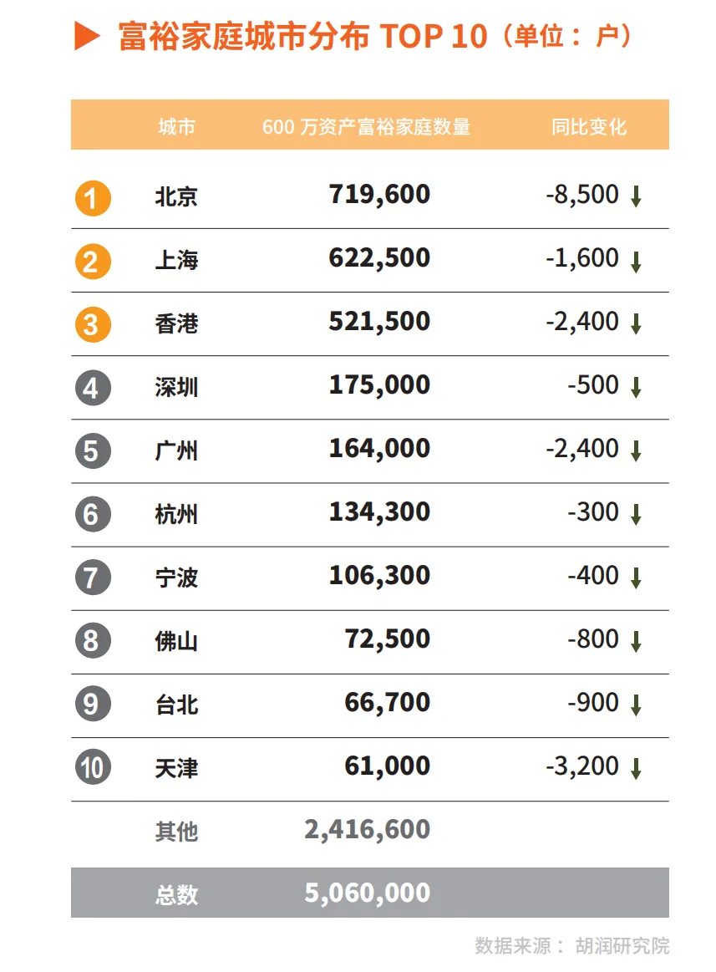716x972 pixels.
Task: Click the city name 北京
Action: (x=176, y=196)
